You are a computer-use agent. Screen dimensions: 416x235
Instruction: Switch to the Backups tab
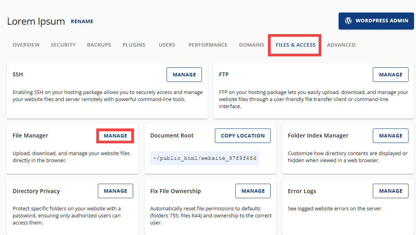click(x=99, y=45)
